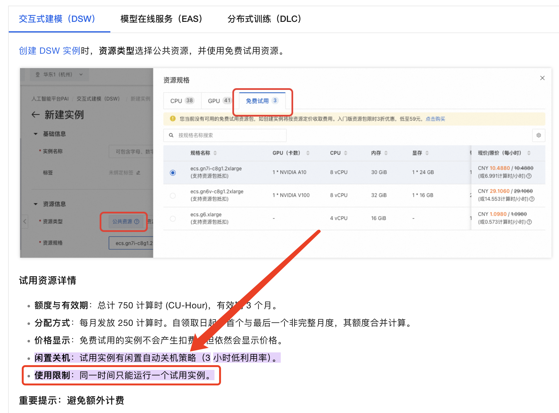Select the specification search magnifier icon
The height and width of the screenshot is (413, 559).
pyautogui.click(x=171, y=135)
